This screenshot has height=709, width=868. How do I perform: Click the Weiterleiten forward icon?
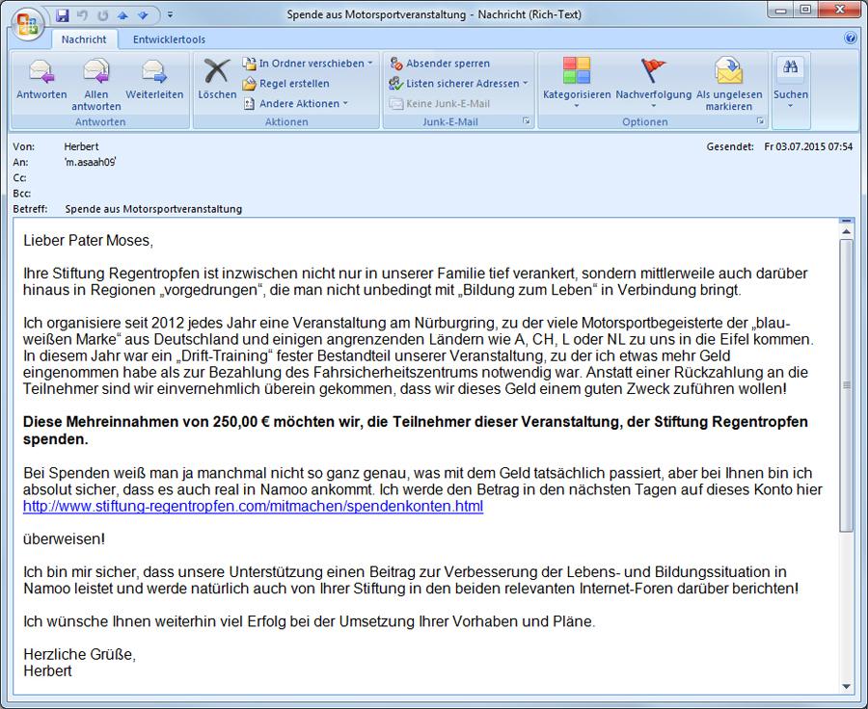point(154,71)
